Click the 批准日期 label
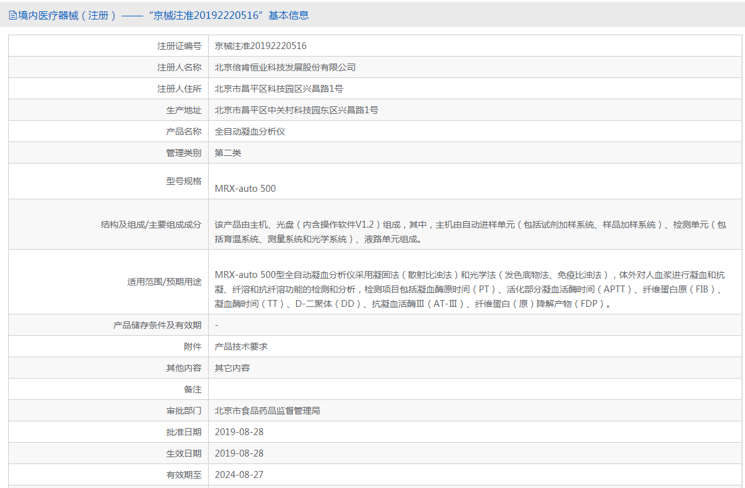The height and width of the screenshot is (488, 745). (184, 432)
